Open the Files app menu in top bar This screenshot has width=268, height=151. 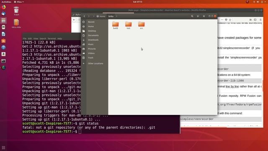(x=19, y=2)
